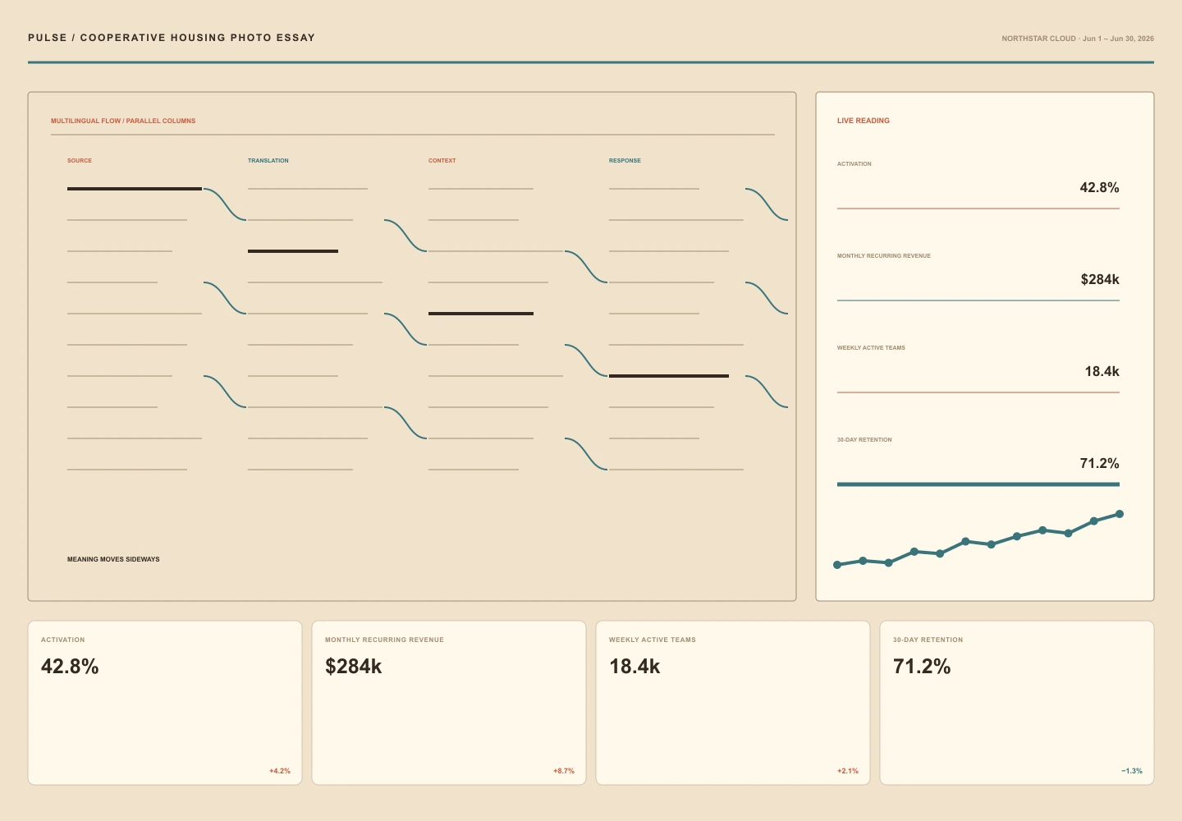The width and height of the screenshot is (1182, 821).
Task: Click Monthly Recurring Revenue label in Live Reading
Action: 884,256
